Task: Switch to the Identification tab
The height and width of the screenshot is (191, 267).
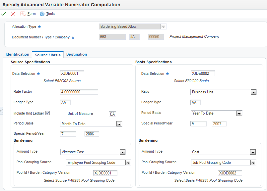Action: [x=17, y=54]
